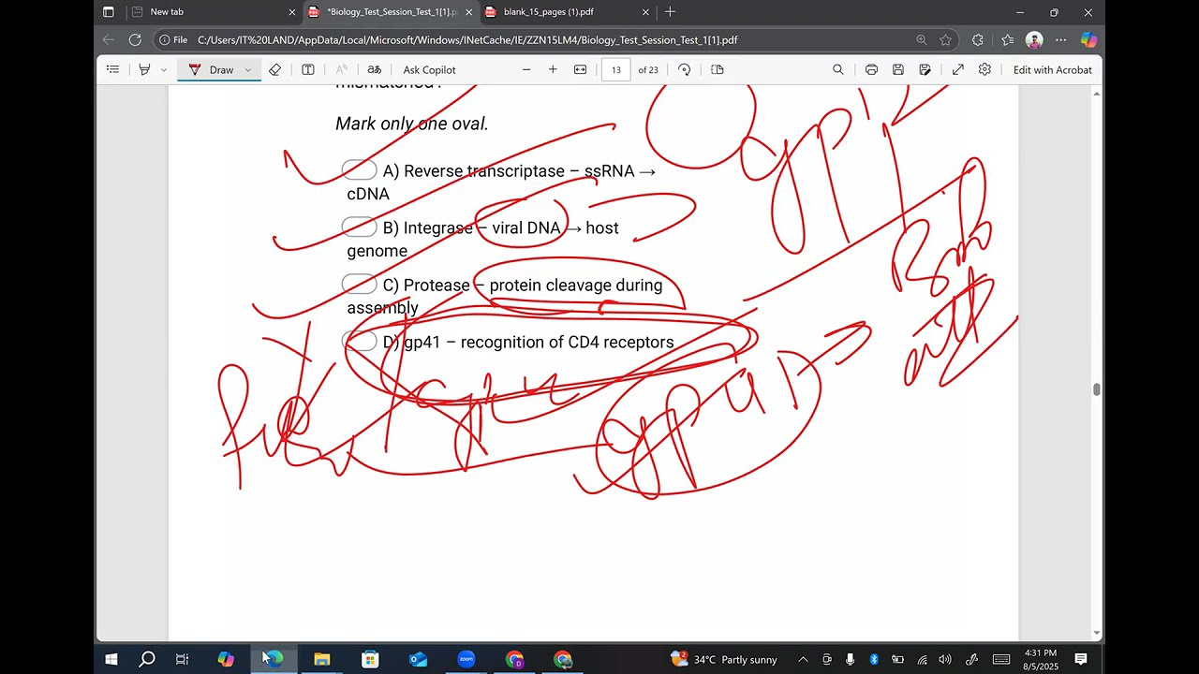
Task: Rotate the PDF page
Action: (x=684, y=69)
